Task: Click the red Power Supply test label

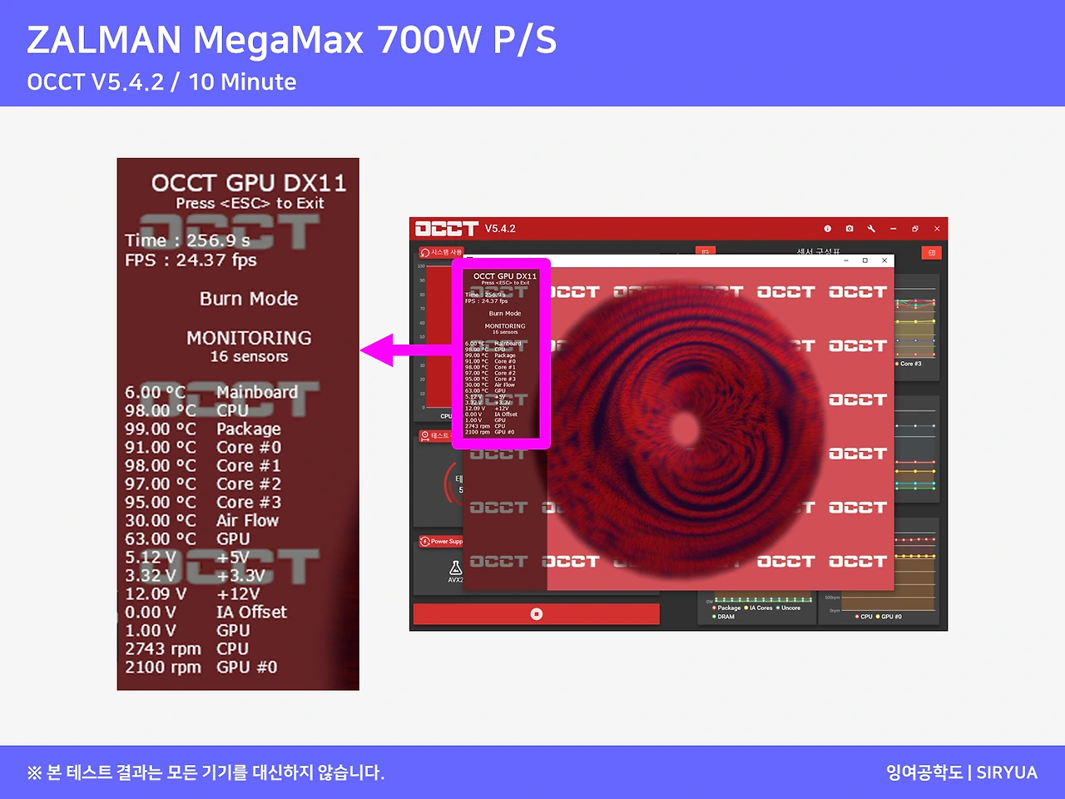Action: 441,541
